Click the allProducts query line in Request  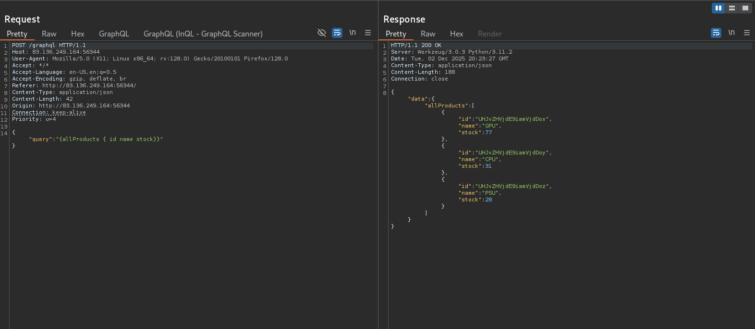pos(96,139)
